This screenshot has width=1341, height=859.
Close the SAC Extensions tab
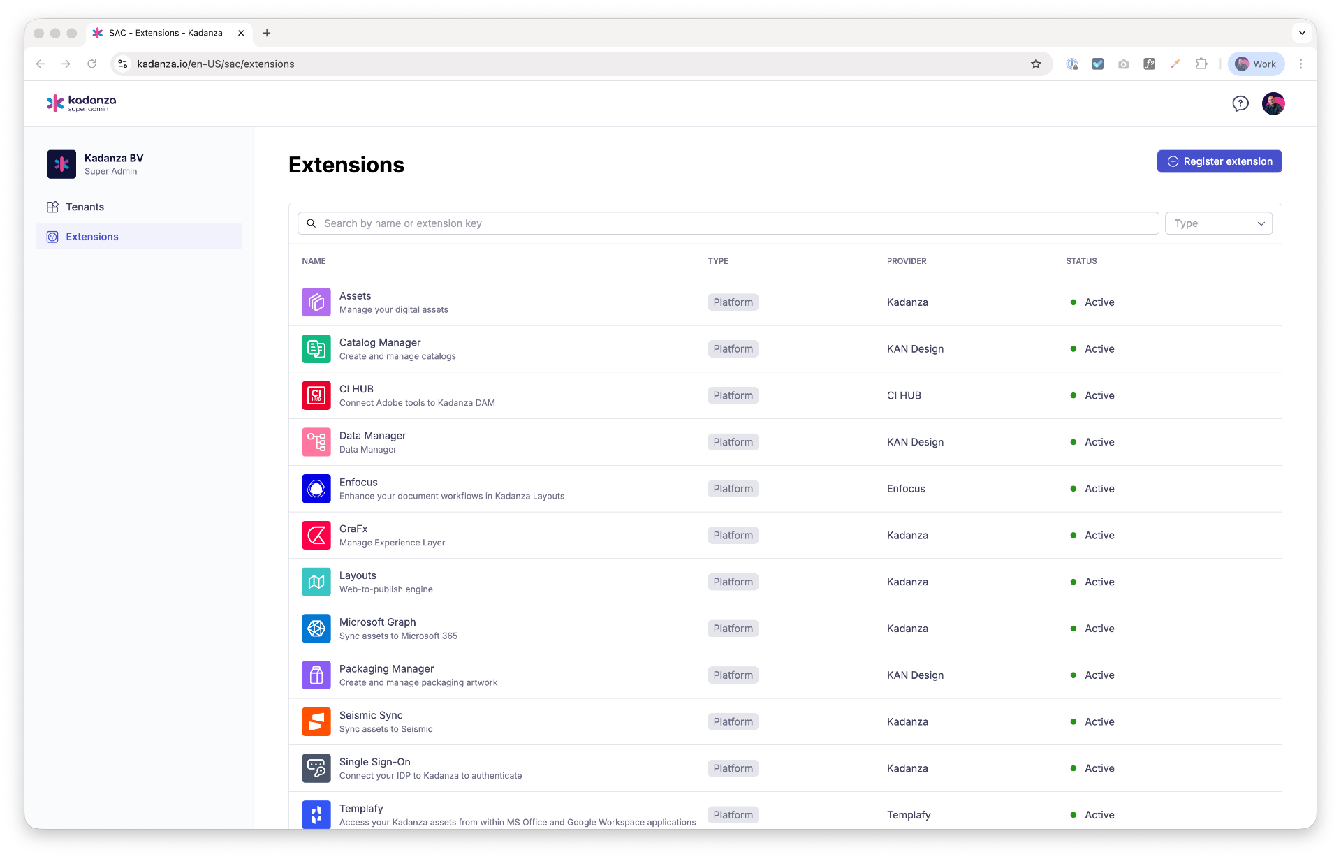241,33
